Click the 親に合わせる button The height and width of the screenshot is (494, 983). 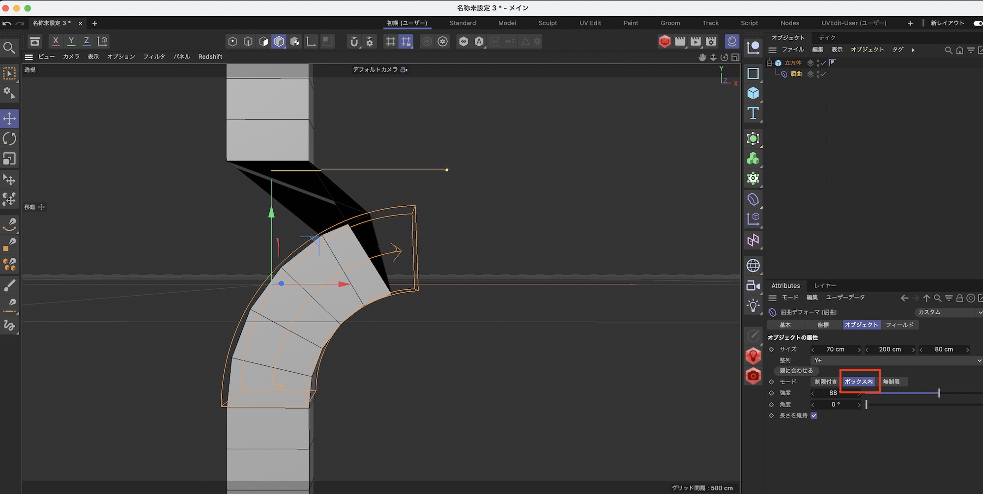click(x=796, y=371)
